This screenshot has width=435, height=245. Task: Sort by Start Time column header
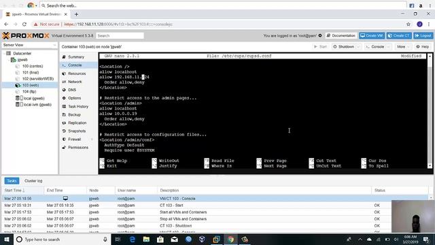point(22,191)
